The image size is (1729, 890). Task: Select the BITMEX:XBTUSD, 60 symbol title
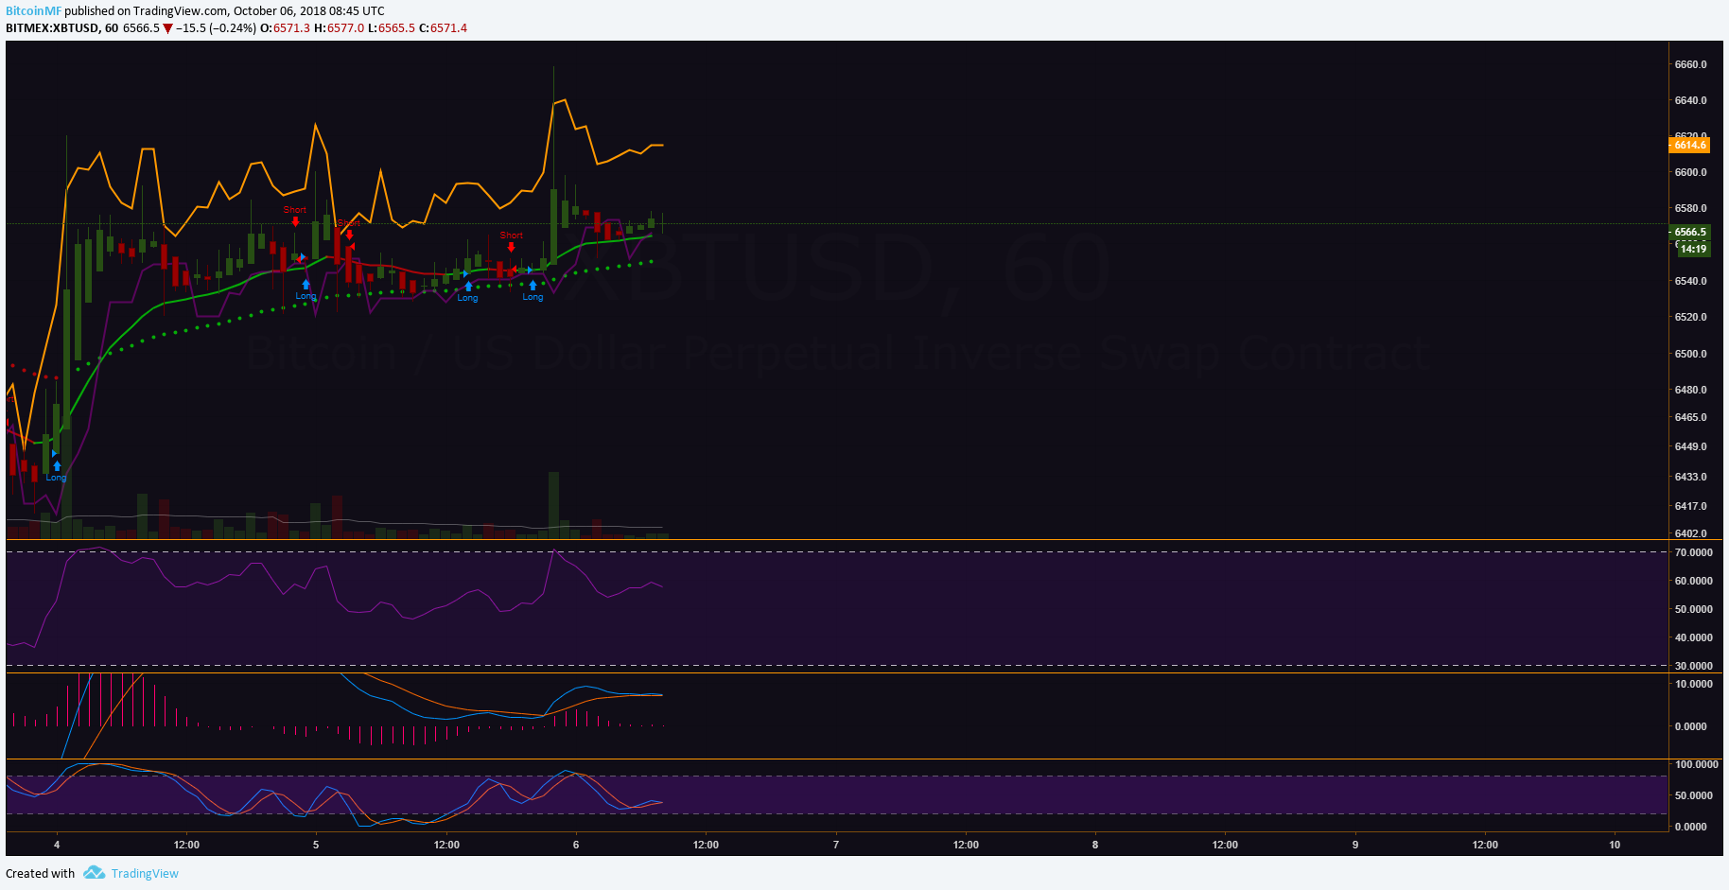point(61,28)
